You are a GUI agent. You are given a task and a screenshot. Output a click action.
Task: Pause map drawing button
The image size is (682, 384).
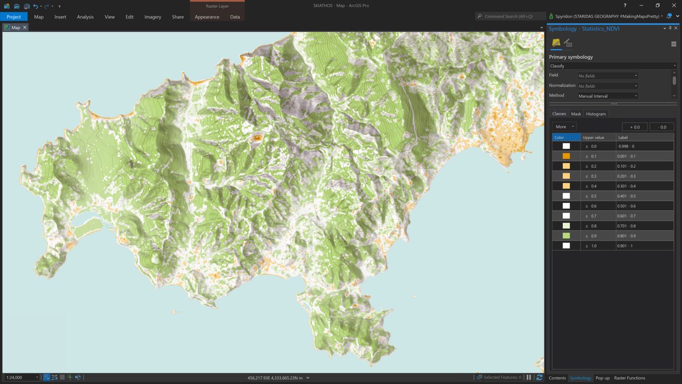529,377
